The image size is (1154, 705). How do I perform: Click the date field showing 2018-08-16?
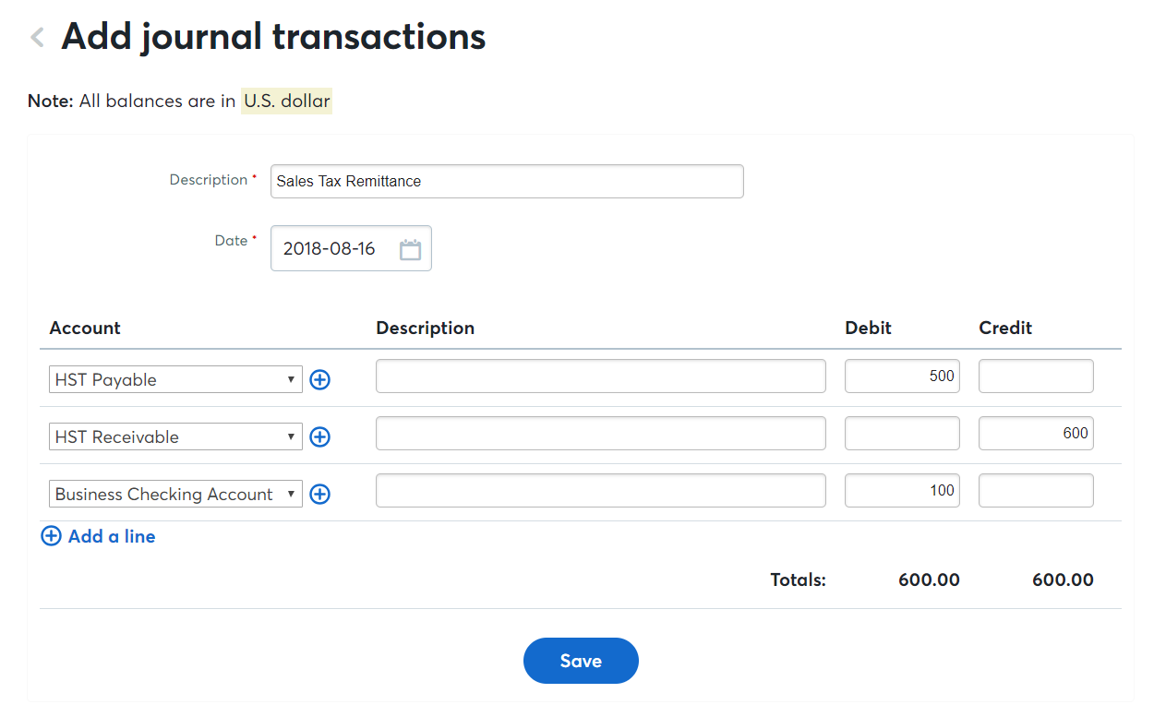351,248
